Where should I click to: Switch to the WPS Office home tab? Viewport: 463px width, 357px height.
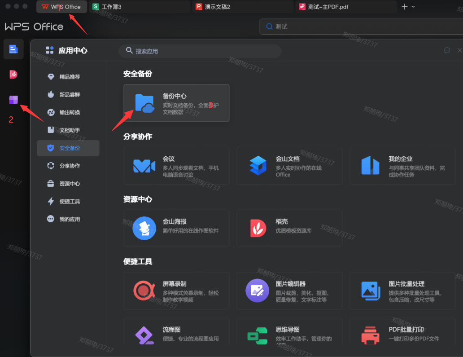(x=62, y=7)
